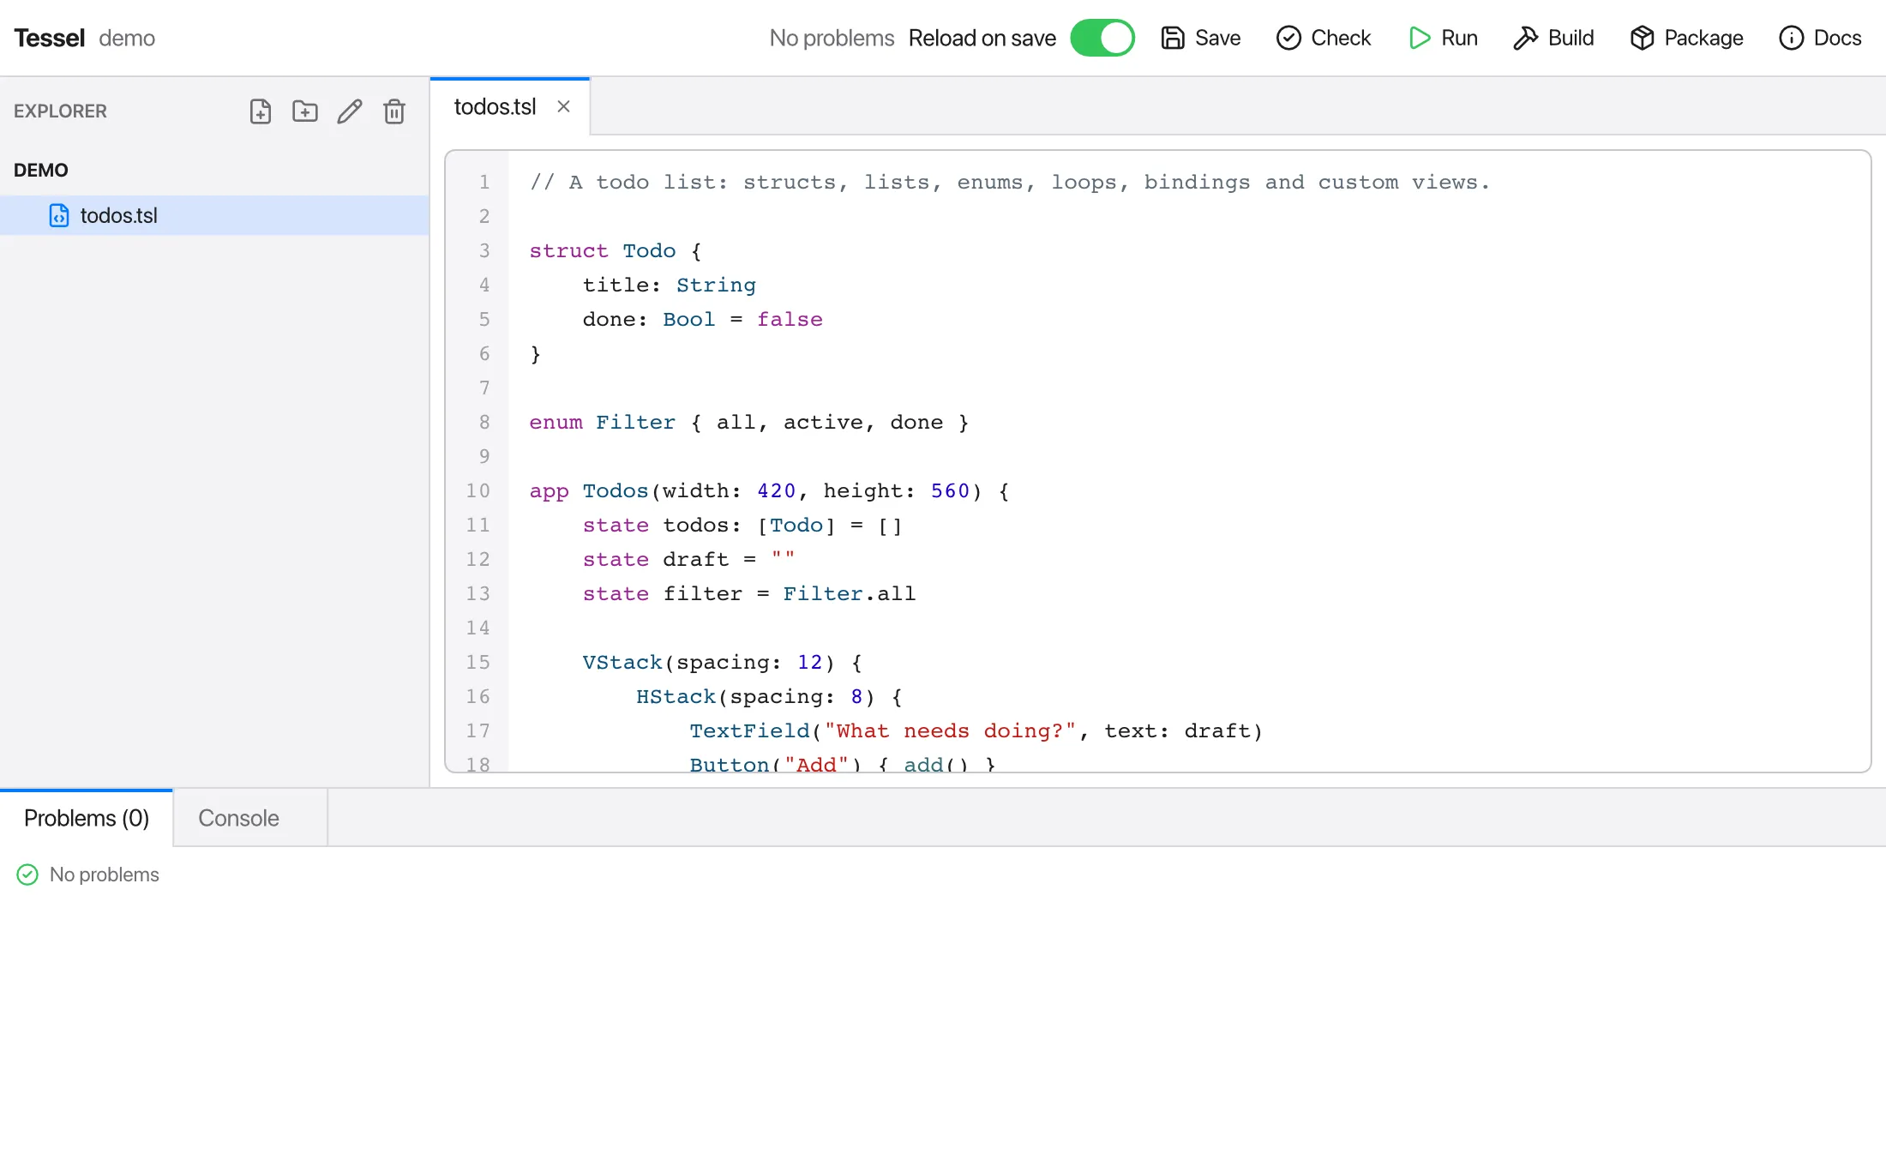Screen dimensions: 1886x1166
Task: Open the Docs
Action: click(1820, 38)
